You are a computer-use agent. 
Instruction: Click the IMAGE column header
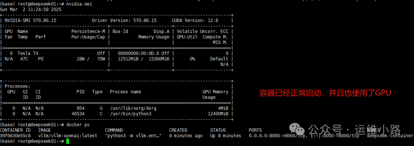[44, 130]
